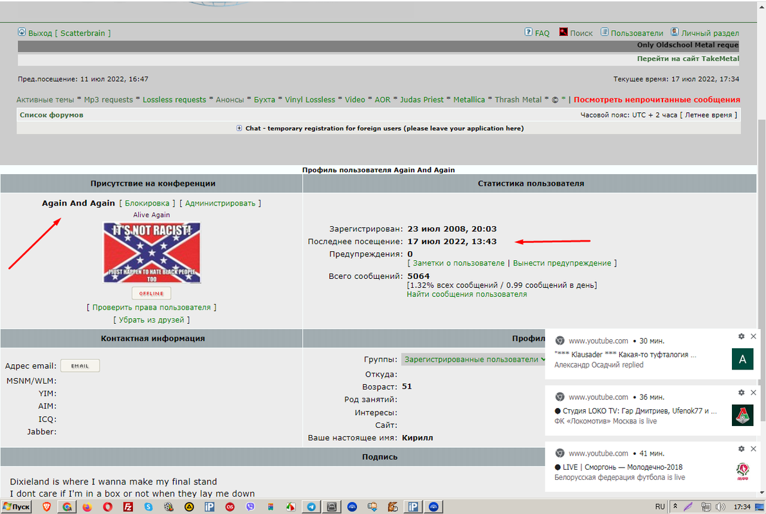Click the purple feather tray icon
Viewport: 766px width, 514px height.
pos(689,507)
